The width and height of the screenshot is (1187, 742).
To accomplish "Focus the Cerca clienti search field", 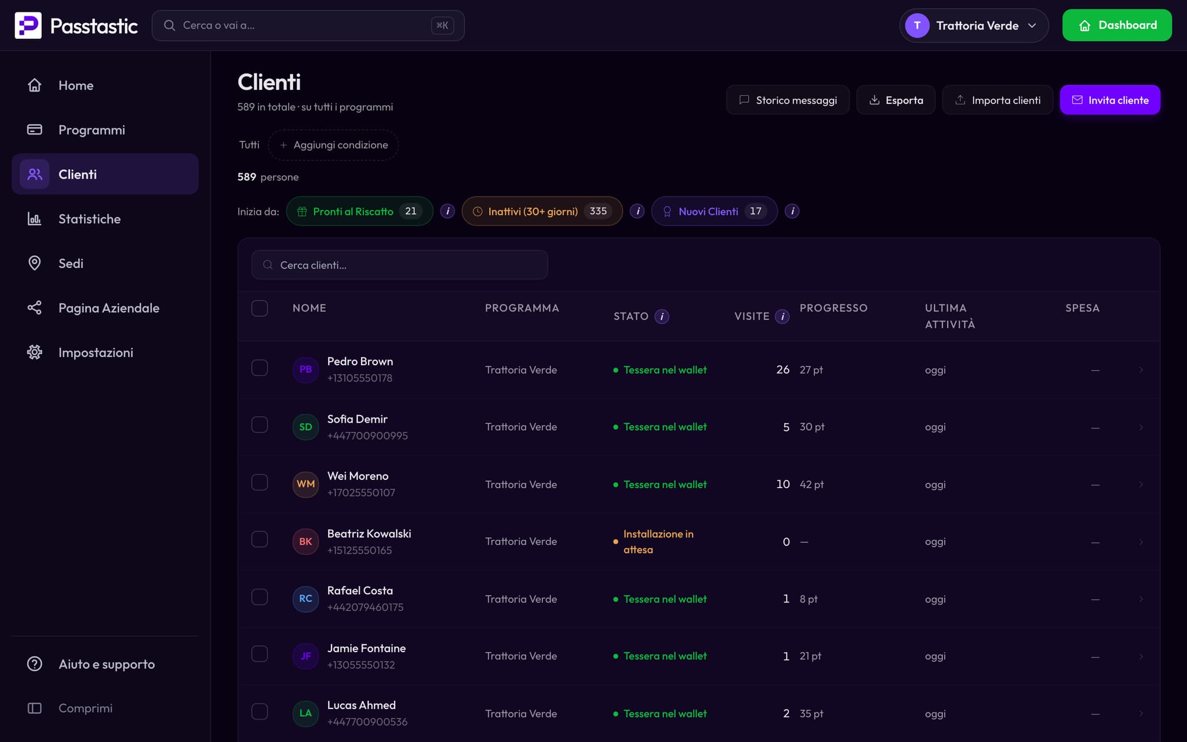I will 399,265.
